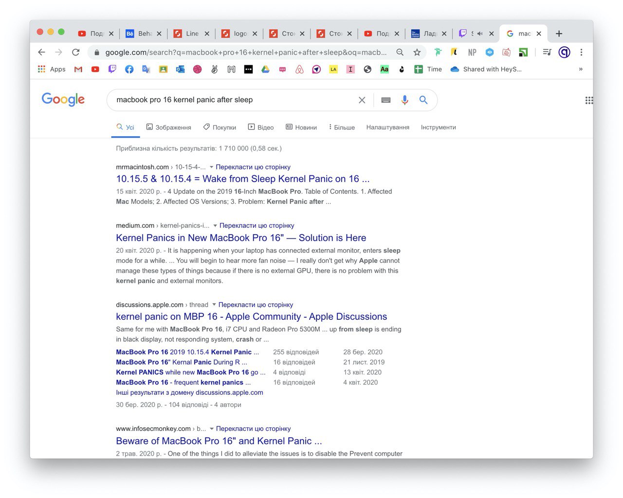Click the browser address bar URL
623x498 pixels.
[x=246, y=52]
